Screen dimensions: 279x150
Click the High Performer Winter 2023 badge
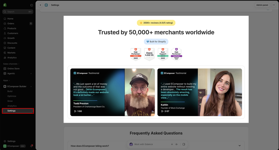point(136,54)
